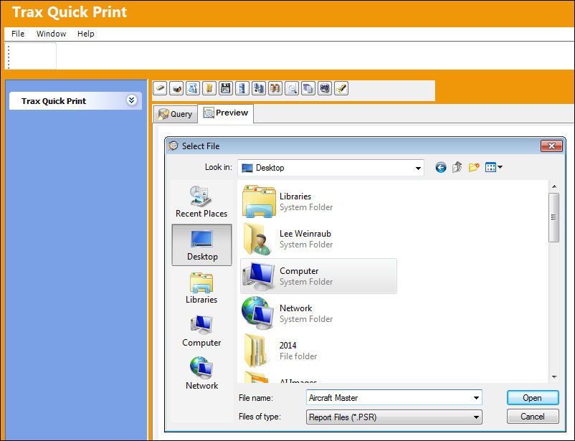
Task: Click the eraser icon in the toolbar
Action: (160, 88)
